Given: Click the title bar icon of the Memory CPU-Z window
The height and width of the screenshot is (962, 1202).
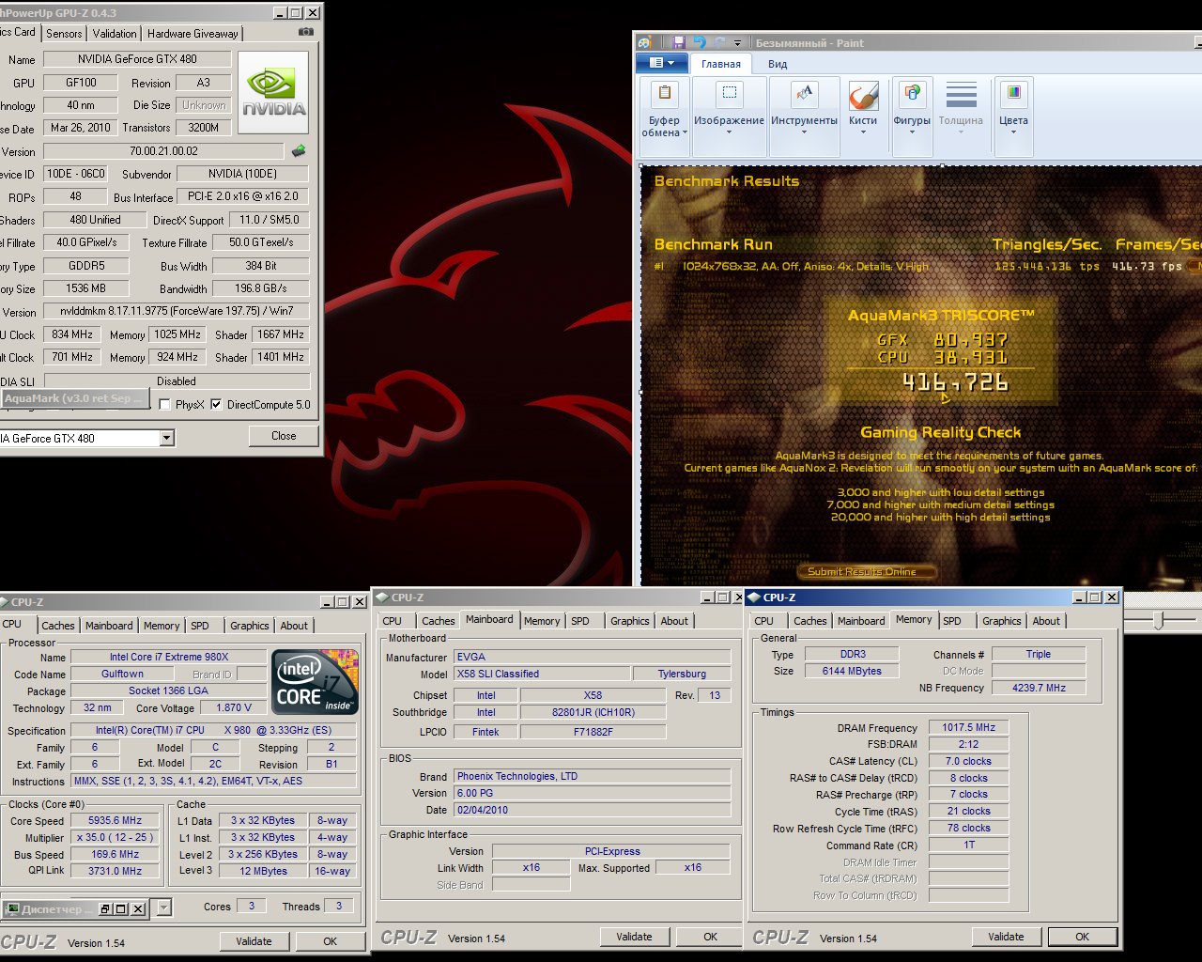Looking at the screenshot, I should (x=754, y=597).
